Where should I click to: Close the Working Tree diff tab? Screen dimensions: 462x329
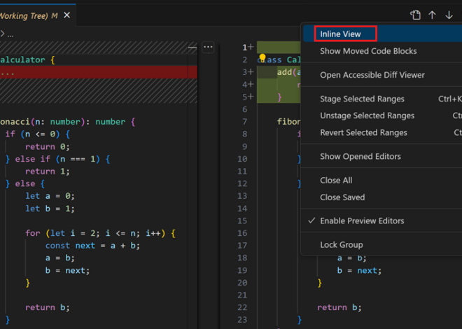(67, 15)
